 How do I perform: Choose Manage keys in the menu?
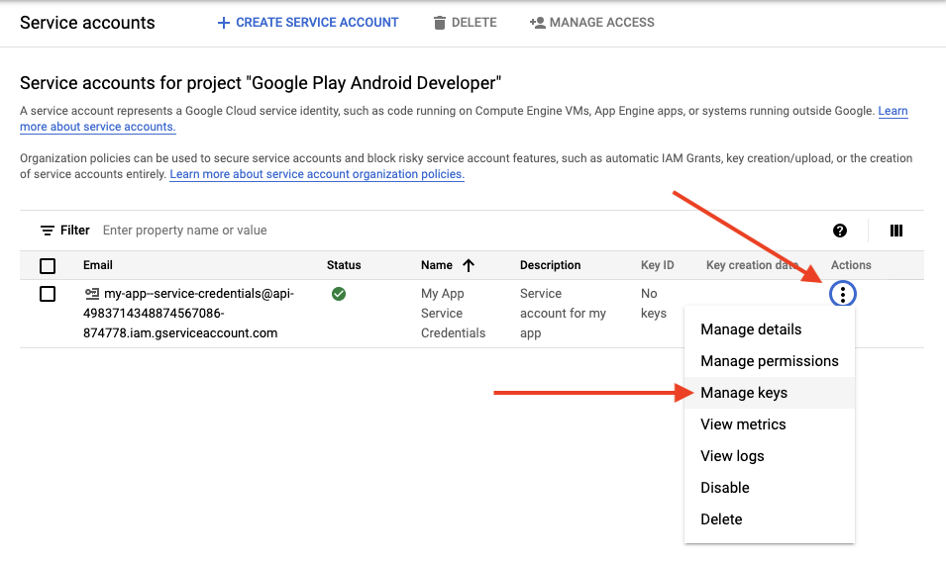(x=770, y=393)
